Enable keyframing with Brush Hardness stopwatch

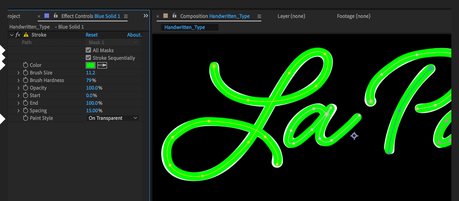pos(25,80)
